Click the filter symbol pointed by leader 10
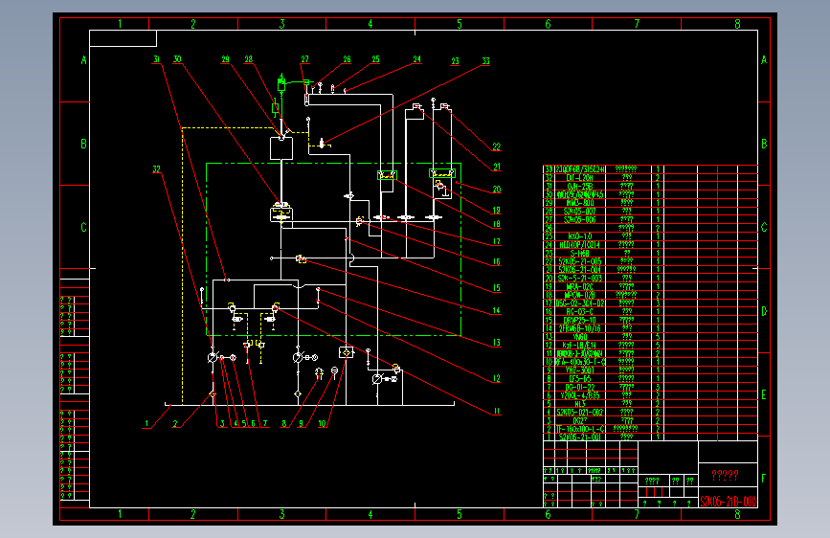The width and height of the screenshot is (830, 538). pyautogui.click(x=347, y=352)
